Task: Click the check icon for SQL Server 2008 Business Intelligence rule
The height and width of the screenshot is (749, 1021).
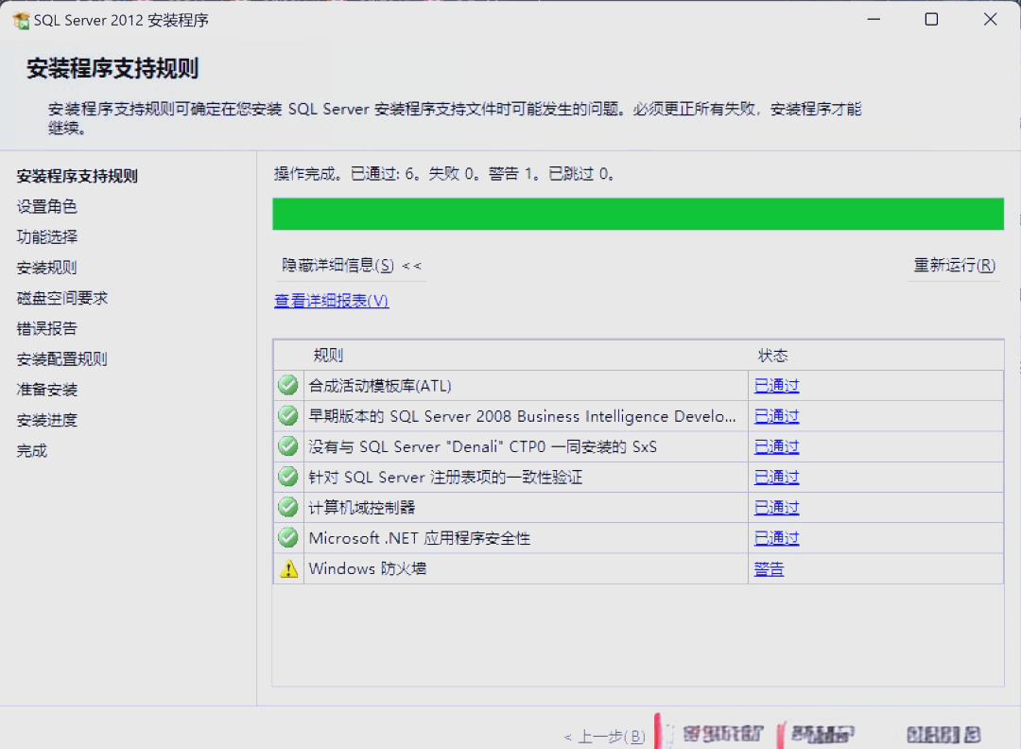Action: tap(287, 415)
